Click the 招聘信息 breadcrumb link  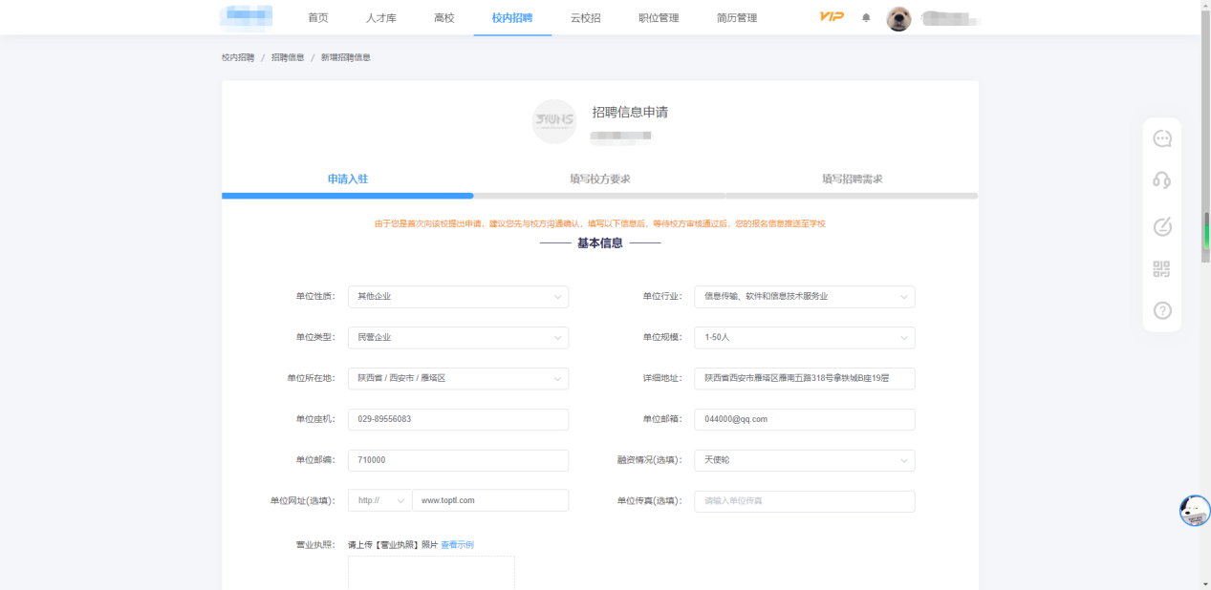click(x=288, y=58)
